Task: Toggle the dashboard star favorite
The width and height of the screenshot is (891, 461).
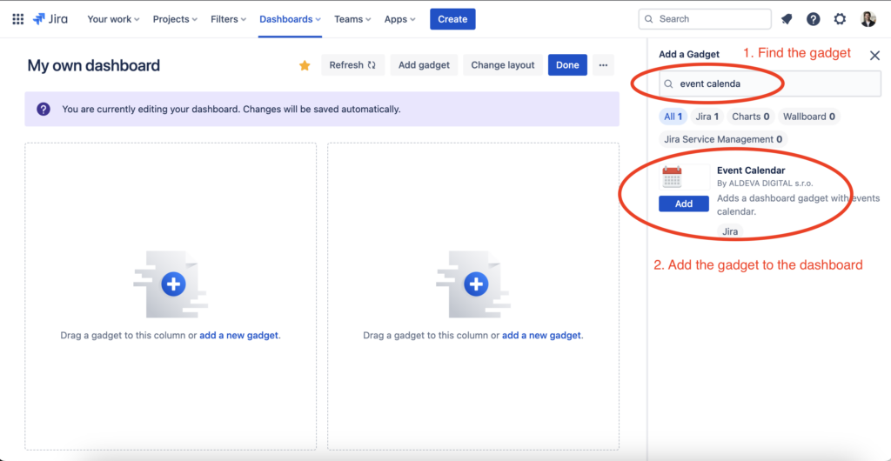Action: click(305, 65)
